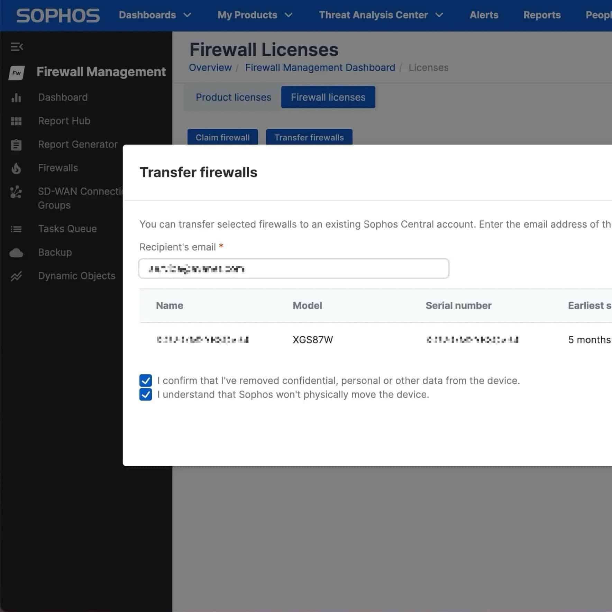This screenshot has height=612, width=612.
Task: Uncheck the Sophos won't physically move checkbox
Action: click(146, 394)
